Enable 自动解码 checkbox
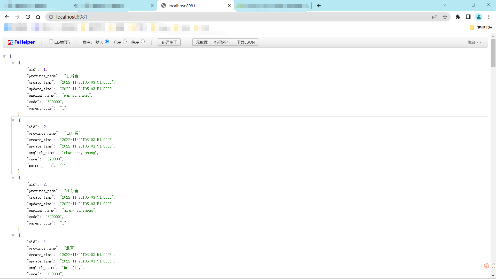496x279 pixels. tap(51, 42)
